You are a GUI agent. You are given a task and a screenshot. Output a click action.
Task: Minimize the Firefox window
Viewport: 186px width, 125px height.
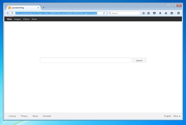(168, 5)
